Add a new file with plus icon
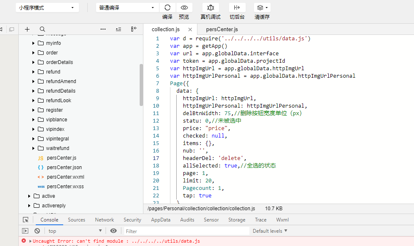 pyautogui.click(x=27, y=29)
